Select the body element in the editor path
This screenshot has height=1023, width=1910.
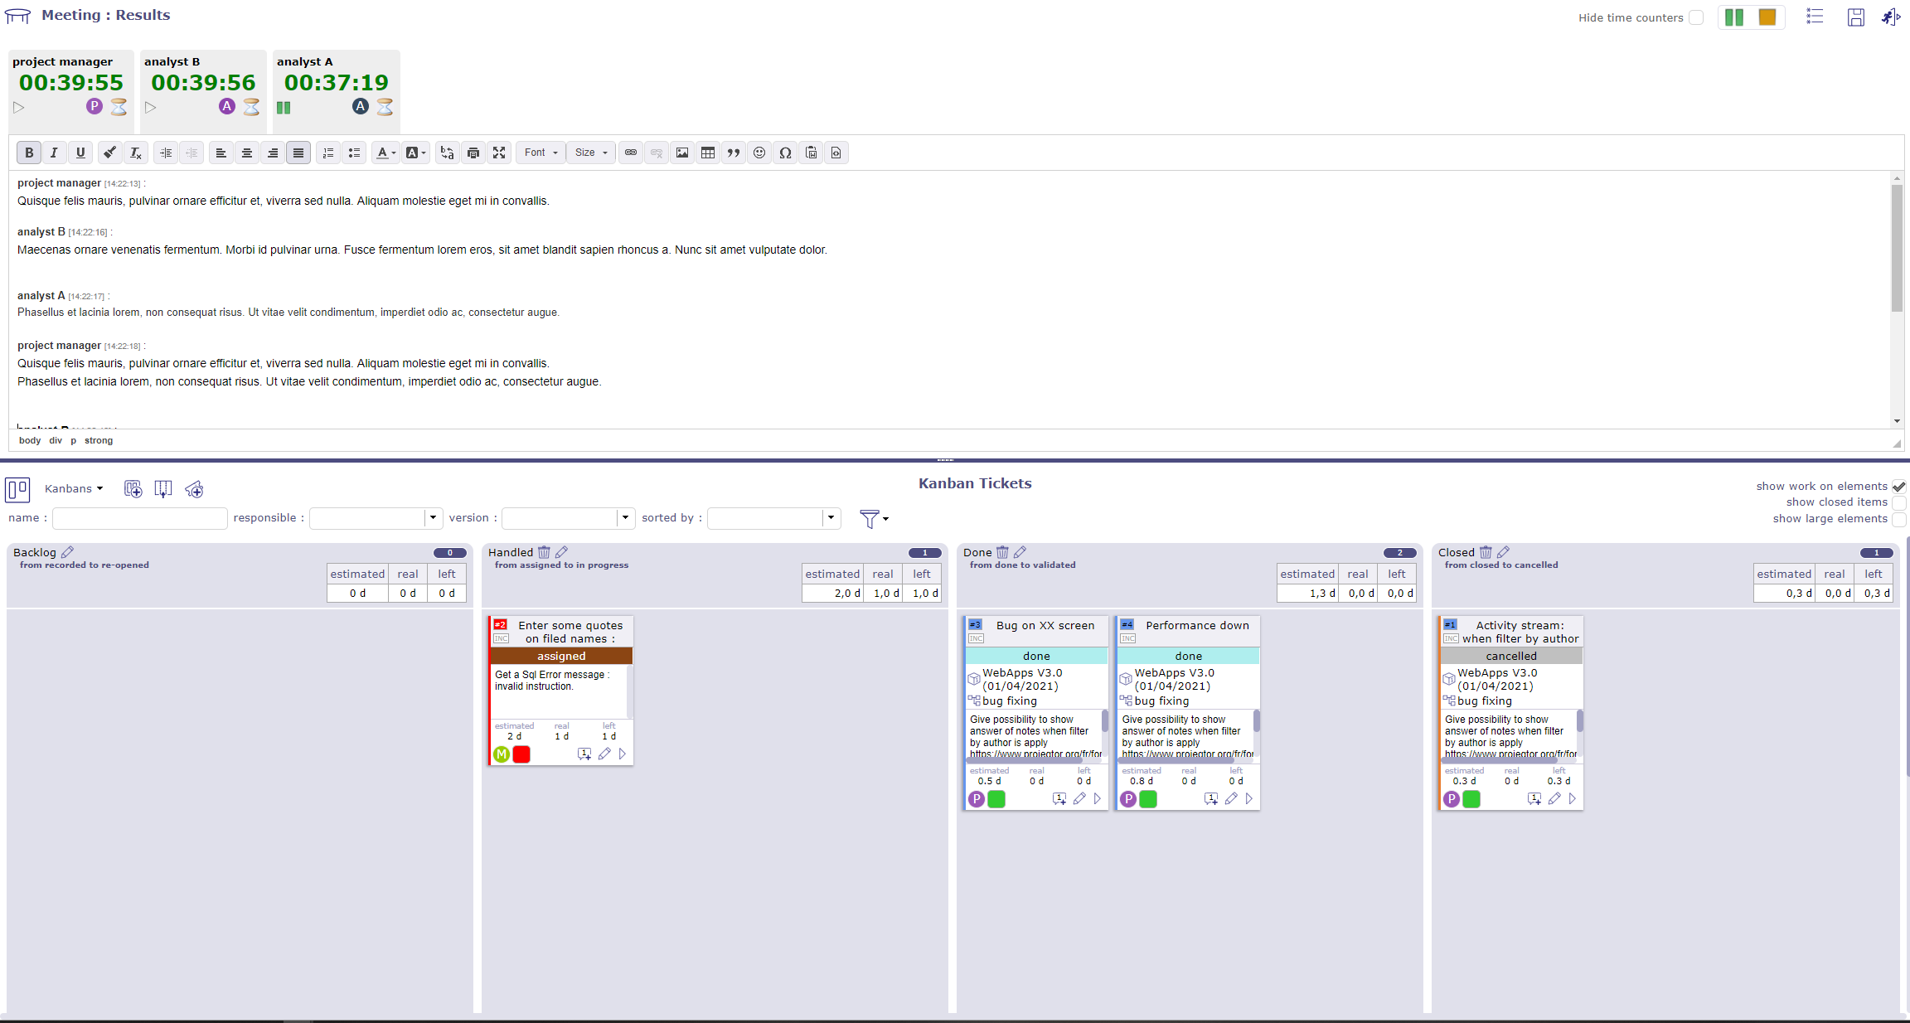(x=30, y=440)
